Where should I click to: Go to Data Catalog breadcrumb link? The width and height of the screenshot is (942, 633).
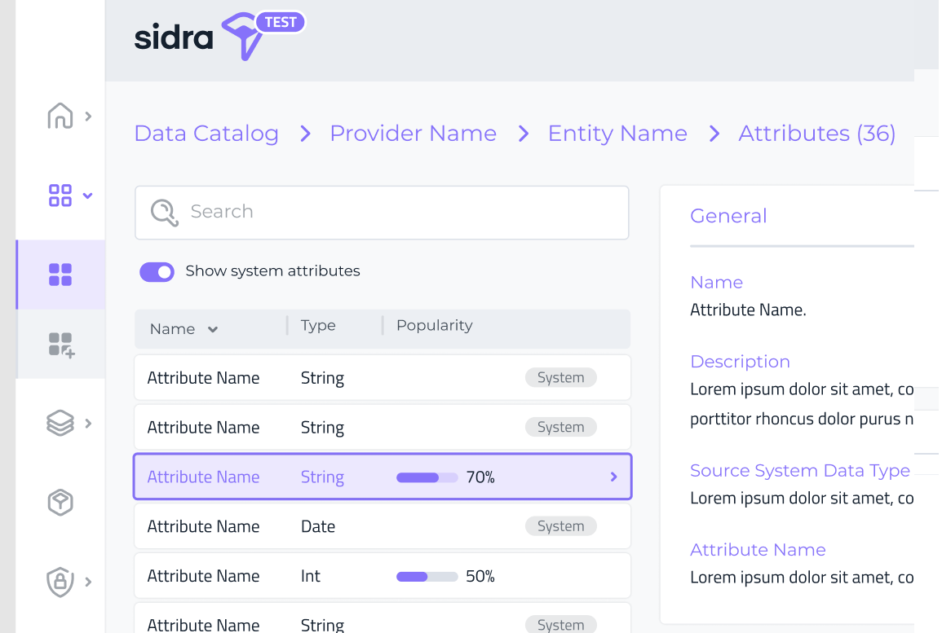[x=206, y=133]
